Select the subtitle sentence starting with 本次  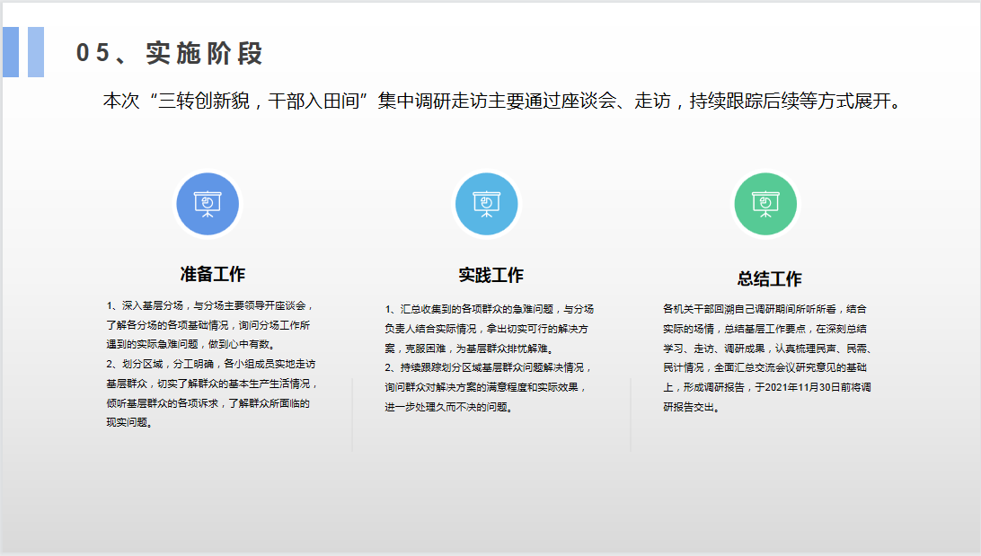click(501, 101)
